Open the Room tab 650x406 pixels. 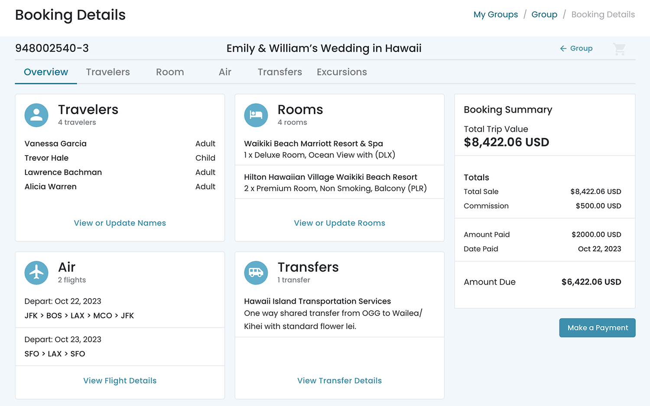tap(170, 72)
